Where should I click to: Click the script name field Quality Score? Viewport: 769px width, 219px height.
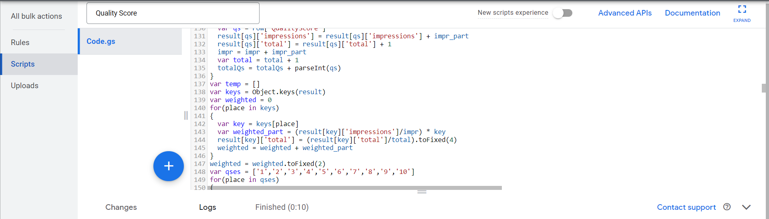[x=173, y=13]
